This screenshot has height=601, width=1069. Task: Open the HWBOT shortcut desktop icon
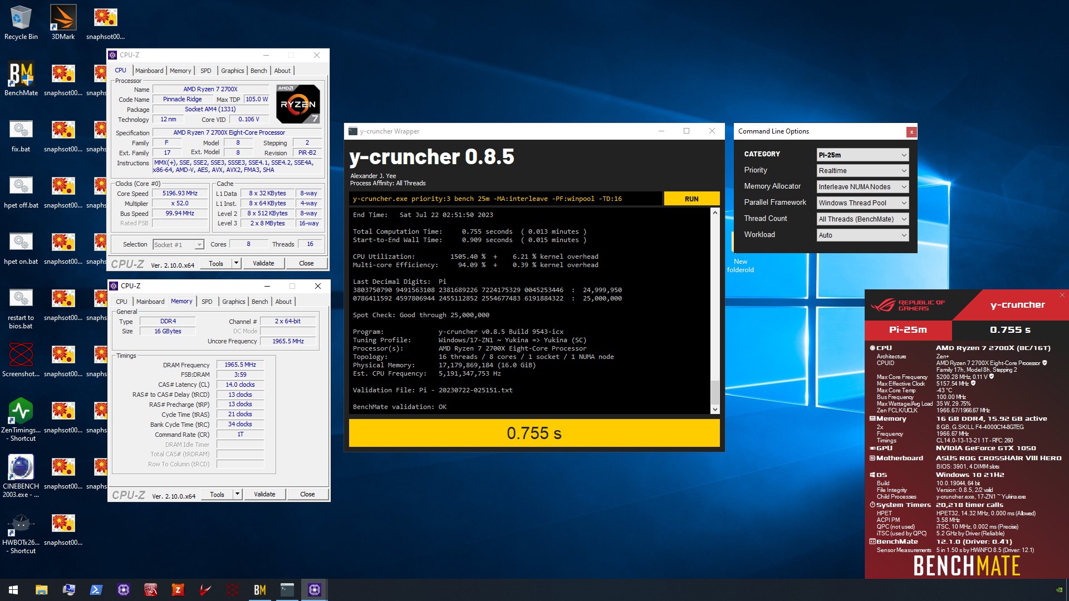point(21,533)
